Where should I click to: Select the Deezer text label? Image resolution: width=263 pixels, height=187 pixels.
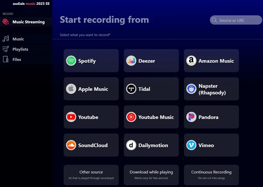pyautogui.click(x=147, y=61)
